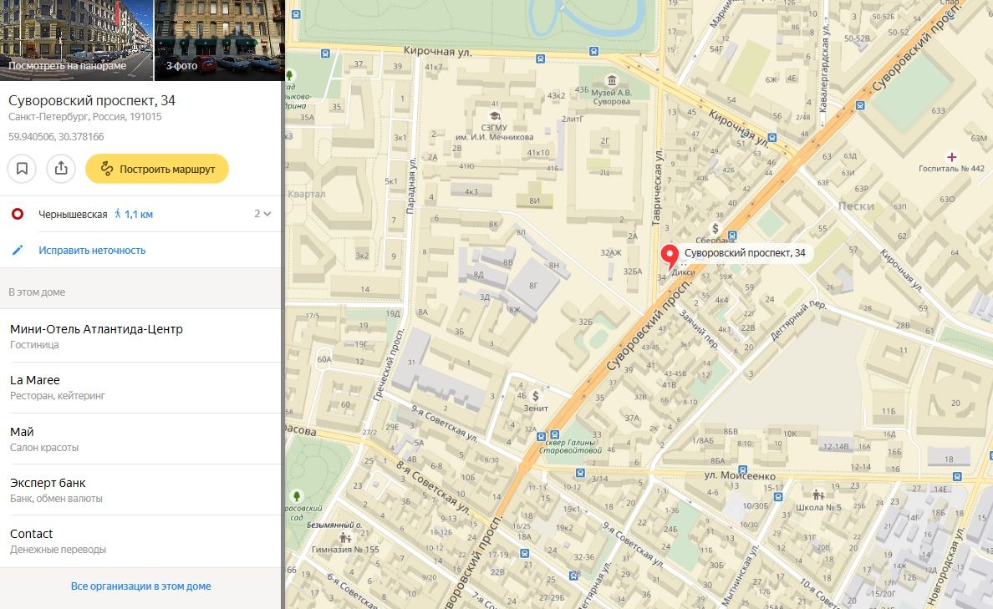The height and width of the screenshot is (609, 993).
Task: Save address with the bookmark icon
Action: [22, 169]
